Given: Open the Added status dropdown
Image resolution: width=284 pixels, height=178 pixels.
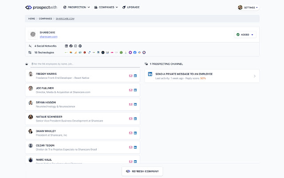Looking at the screenshot, I should (x=245, y=35).
